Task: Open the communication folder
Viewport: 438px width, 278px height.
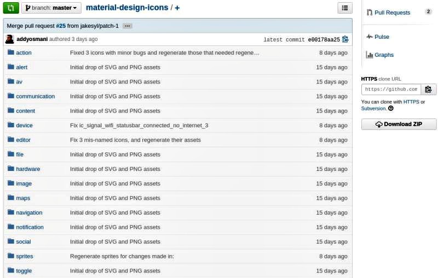Action: tap(36, 96)
